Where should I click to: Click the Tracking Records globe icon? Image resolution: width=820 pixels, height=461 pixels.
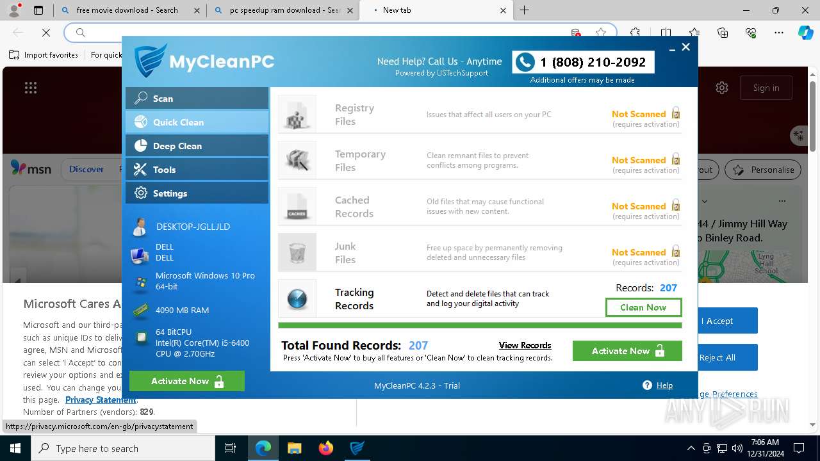click(297, 298)
